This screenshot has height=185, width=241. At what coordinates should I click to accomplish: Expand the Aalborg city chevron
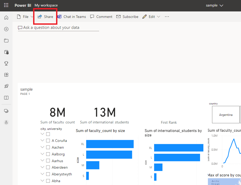click(x=43, y=154)
